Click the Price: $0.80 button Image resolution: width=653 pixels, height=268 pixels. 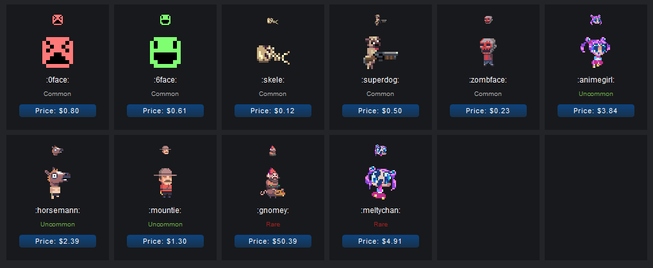click(x=58, y=111)
